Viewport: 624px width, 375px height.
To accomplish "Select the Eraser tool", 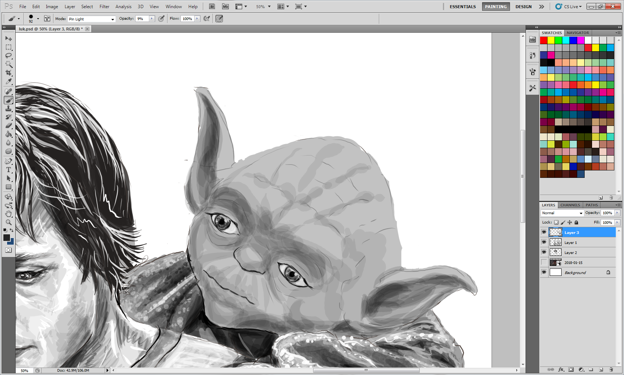I will (9, 125).
